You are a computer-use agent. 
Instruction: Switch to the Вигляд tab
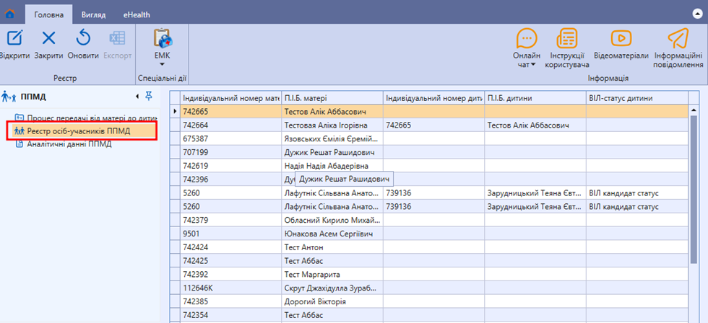pyautogui.click(x=93, y=15)
